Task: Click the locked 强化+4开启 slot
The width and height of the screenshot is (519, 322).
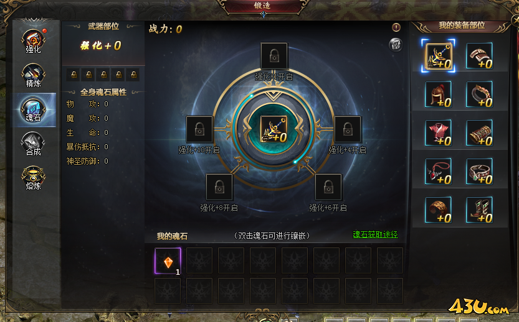Action: tap(348, 129)
